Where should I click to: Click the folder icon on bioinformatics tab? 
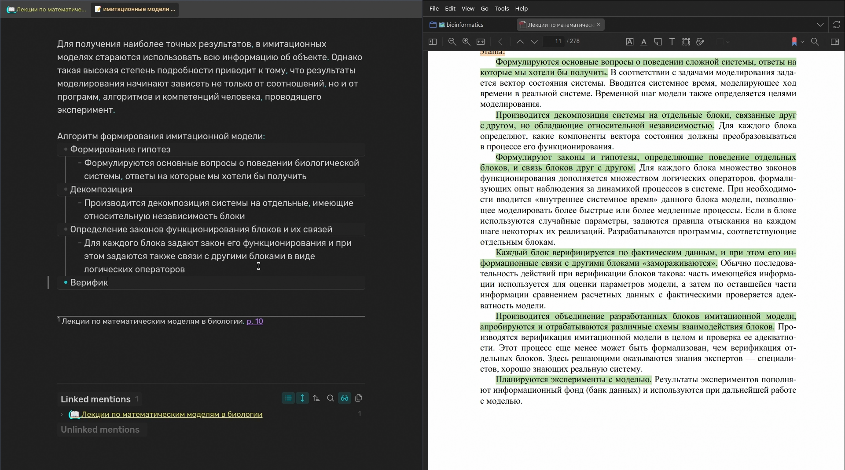click(x=433, y=25)
